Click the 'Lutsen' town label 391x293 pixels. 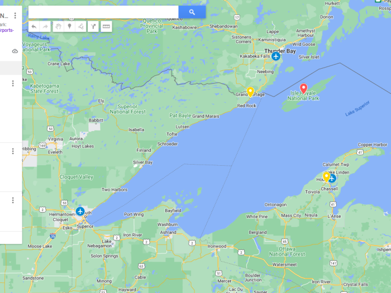tap(183, 127)
